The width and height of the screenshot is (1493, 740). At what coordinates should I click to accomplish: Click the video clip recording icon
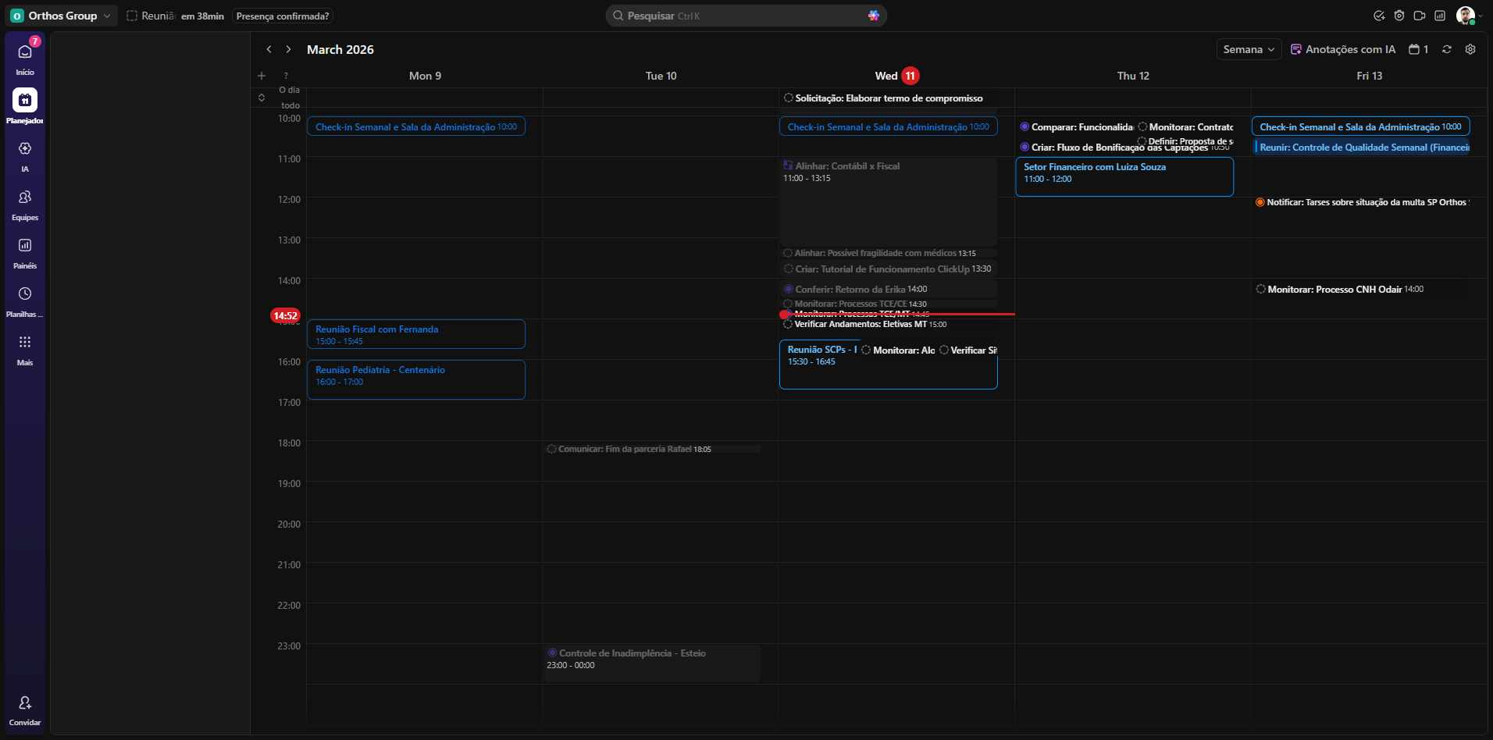[x=1420, y=16]
